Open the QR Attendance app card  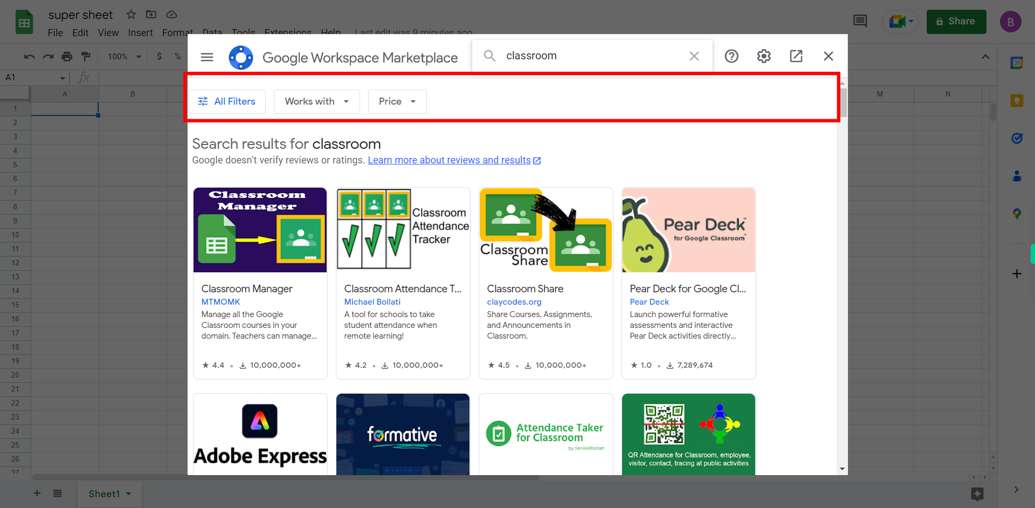(x=689, y=434)
